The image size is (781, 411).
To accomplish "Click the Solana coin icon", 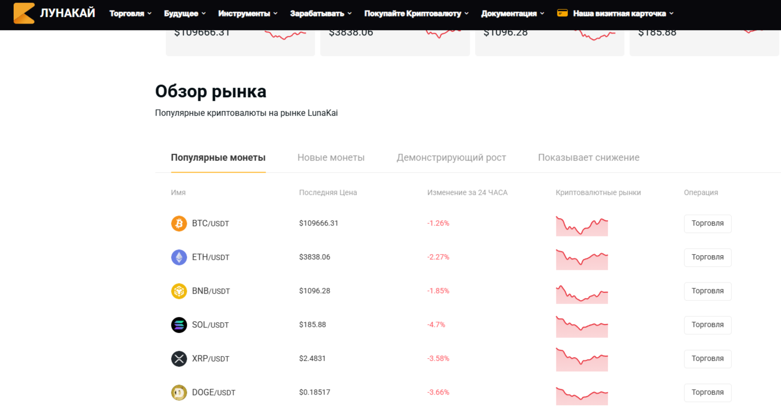I will pos(179,325).
